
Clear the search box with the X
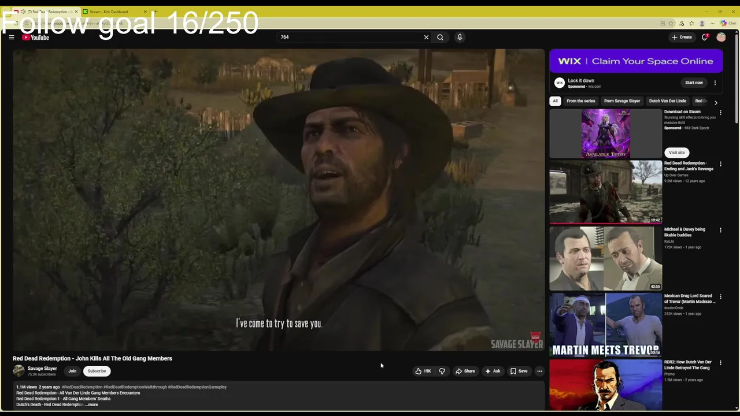[x=426, y=37]
